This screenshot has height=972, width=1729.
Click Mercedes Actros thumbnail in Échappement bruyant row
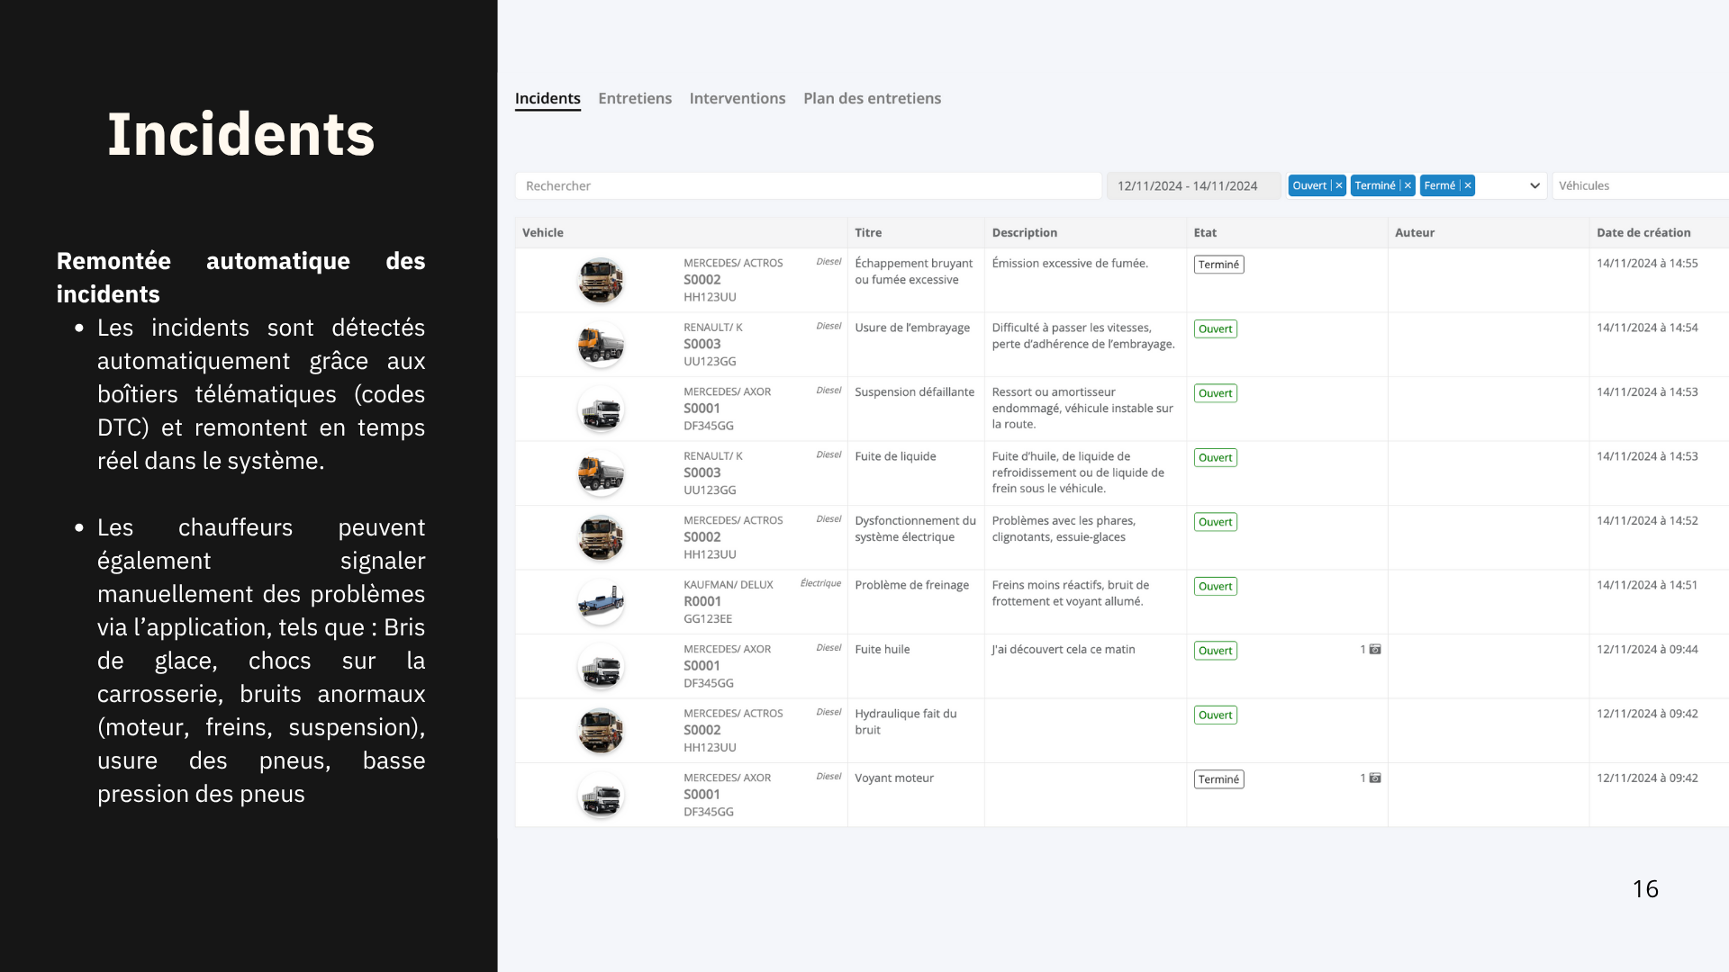[x=601, y=280]
